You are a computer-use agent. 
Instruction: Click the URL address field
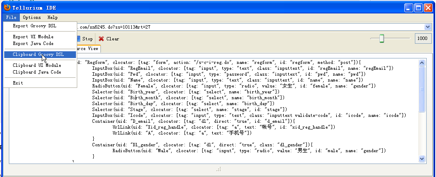[250, 27]
